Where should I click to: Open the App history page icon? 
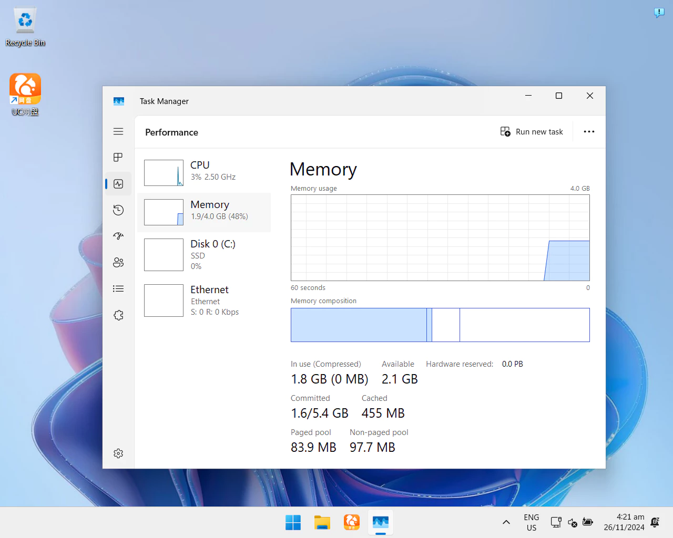pyautogui.click(x=118, y=210)
